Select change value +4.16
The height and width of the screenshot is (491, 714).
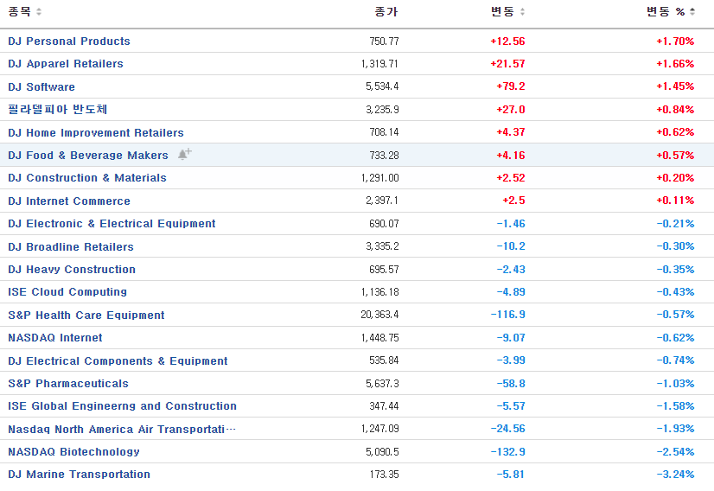511,156
